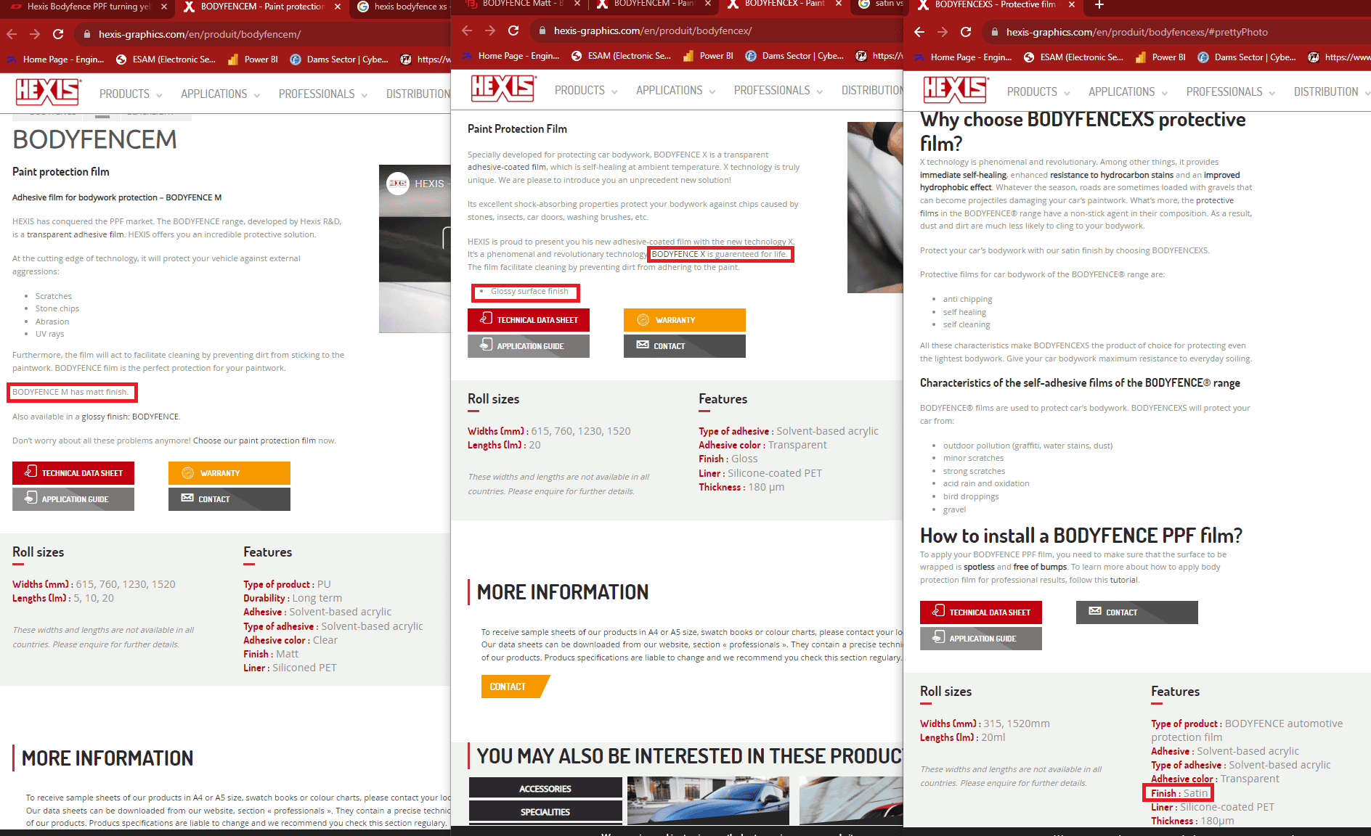
Task: Open Dams Sector bookmark in the bodyfencem window
Action: (339, 60)
